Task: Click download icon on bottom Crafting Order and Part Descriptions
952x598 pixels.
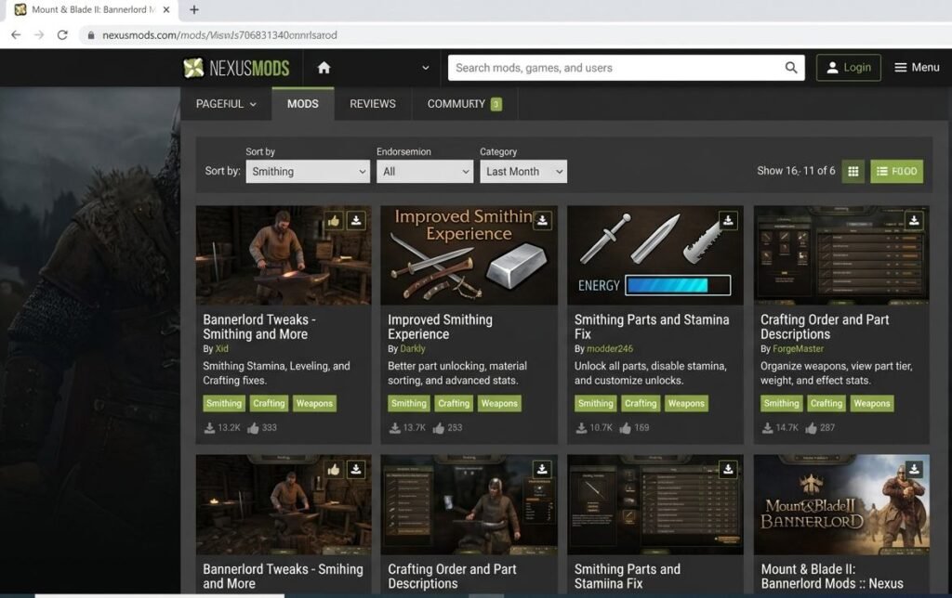Action: 542,470
